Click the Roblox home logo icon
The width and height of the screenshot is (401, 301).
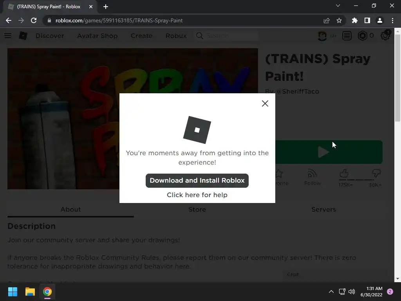[x=23, y=36]
